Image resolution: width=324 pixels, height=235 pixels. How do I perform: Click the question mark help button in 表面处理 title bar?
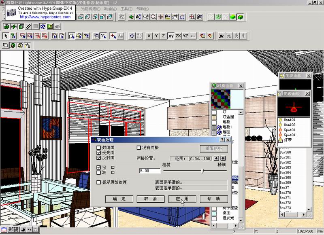(222, 140)
